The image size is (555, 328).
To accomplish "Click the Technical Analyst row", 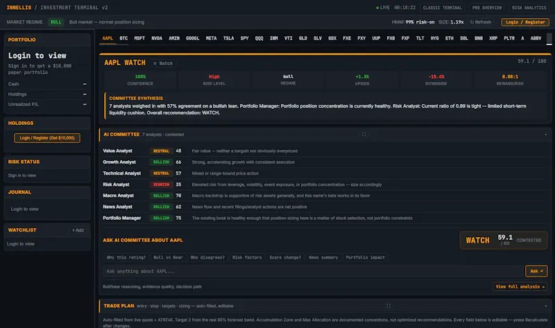I will [324, 173].
